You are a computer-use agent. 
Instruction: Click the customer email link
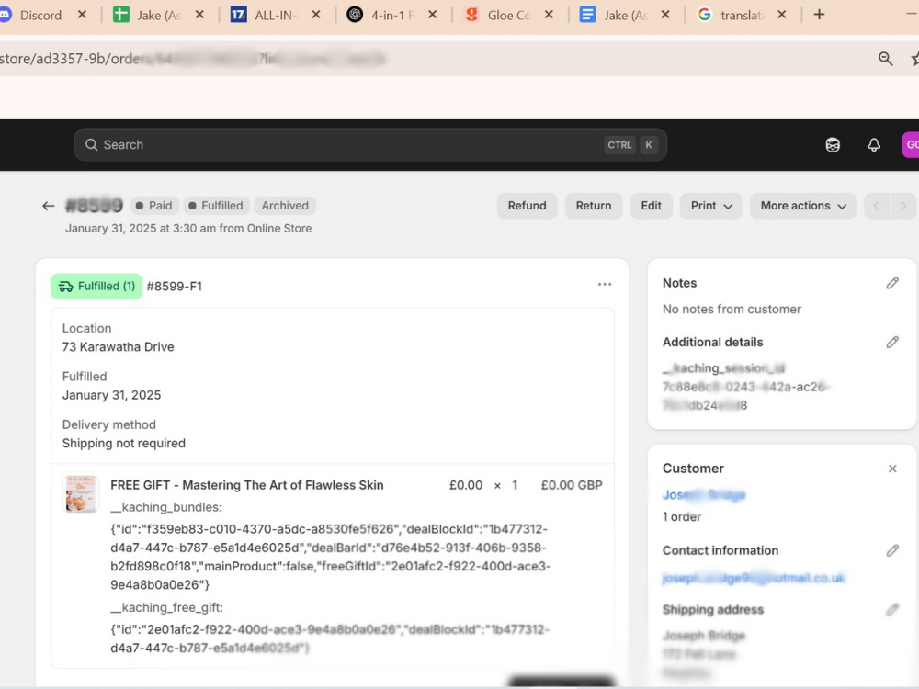click(754, 578)
